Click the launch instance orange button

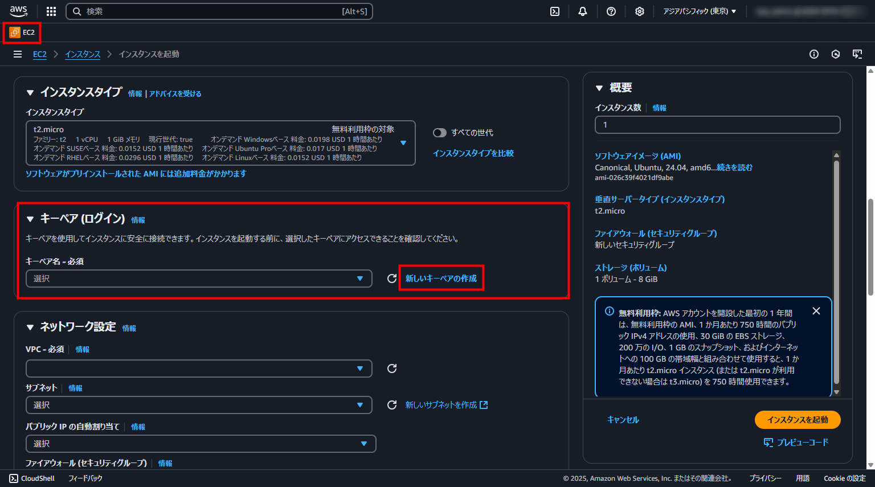pyautogui.click(x=798, y=420)
